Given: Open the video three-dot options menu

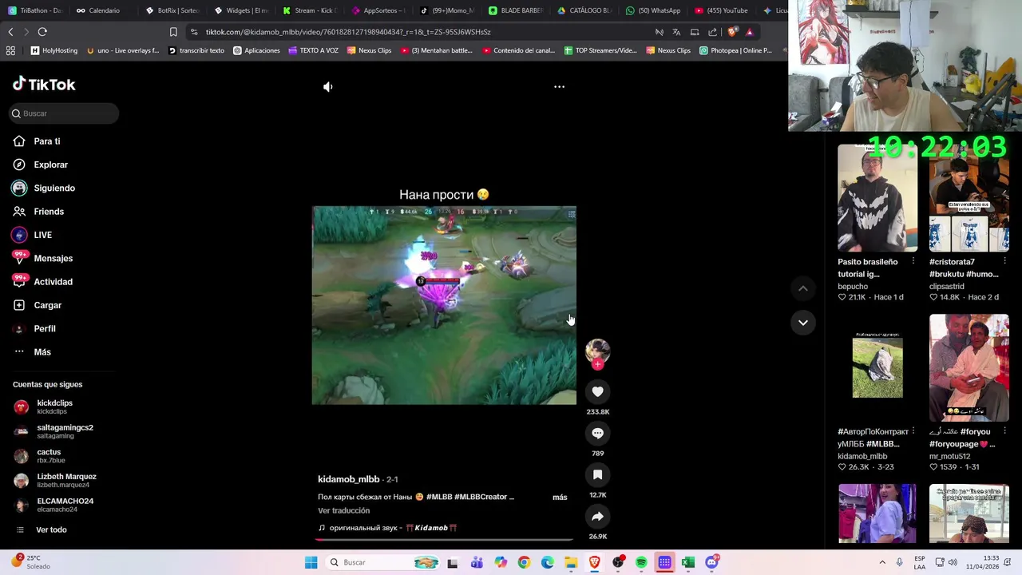Looking at the screenshot, I should click(x=559, y=87).
